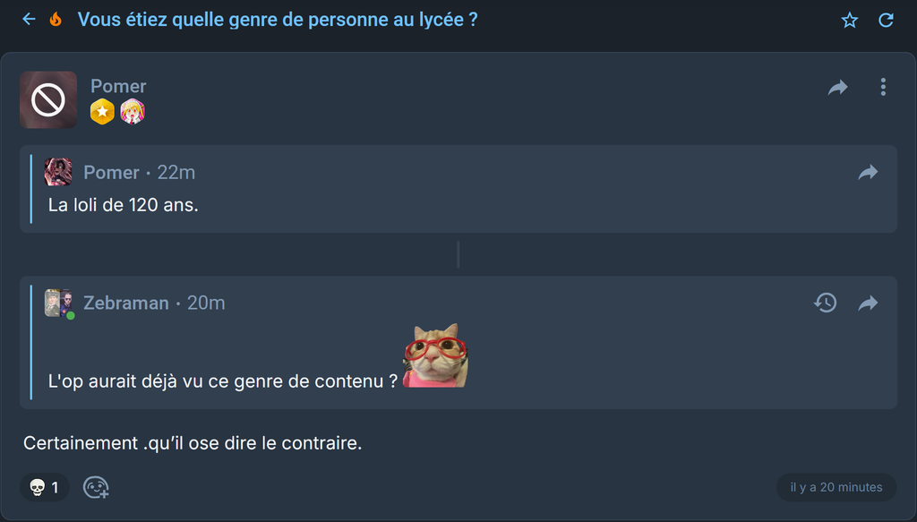Open Zebraman's small avatar in quote
This screenshot has height=522, width=917.
(x=58, y=303)
